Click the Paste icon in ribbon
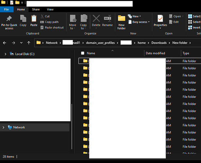Screen dimensions: 201x163 click(34, 19)
